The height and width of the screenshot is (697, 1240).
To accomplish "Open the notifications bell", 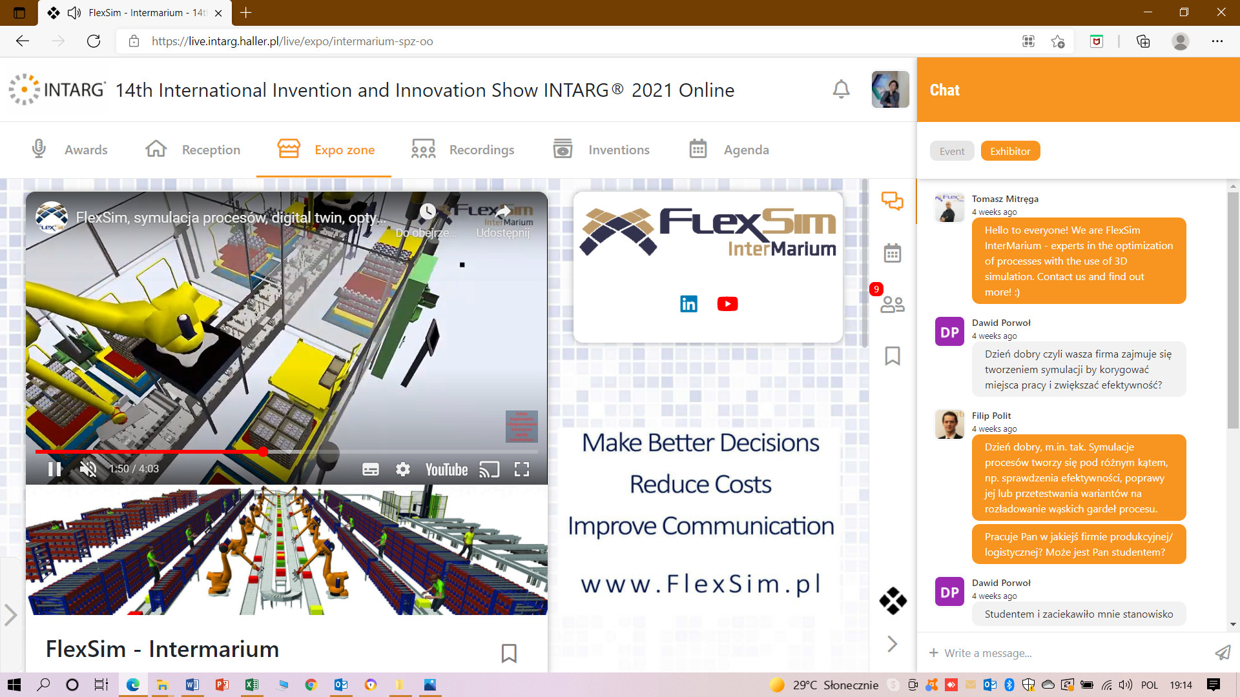I will [x=841, y=89].
